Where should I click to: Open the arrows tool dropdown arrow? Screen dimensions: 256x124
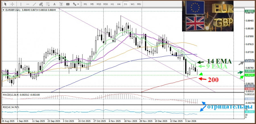click(x=78, y=4)
